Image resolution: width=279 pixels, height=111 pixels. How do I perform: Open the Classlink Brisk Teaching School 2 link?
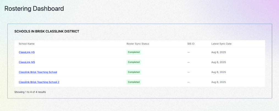coord(39,82)
